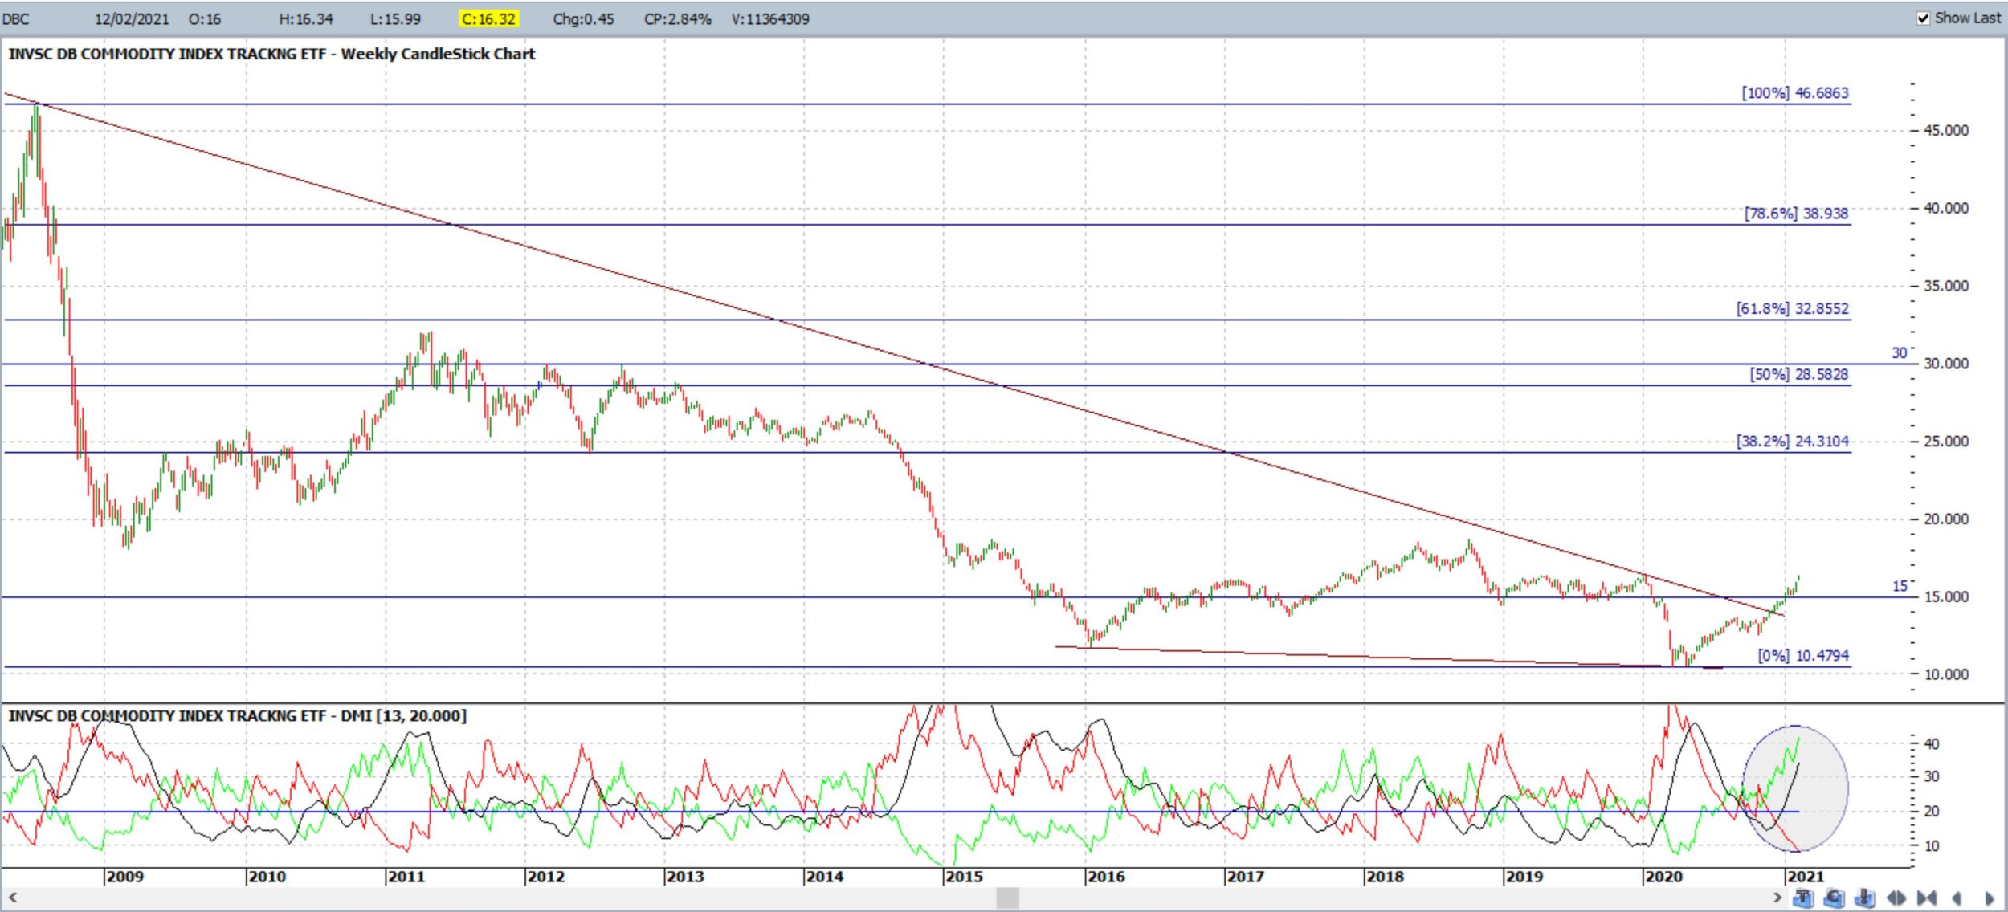The height and width of the screenshot is (912, 2008).
Task: Click the left triangle shift-chart icon
Action: (1957, 898)
